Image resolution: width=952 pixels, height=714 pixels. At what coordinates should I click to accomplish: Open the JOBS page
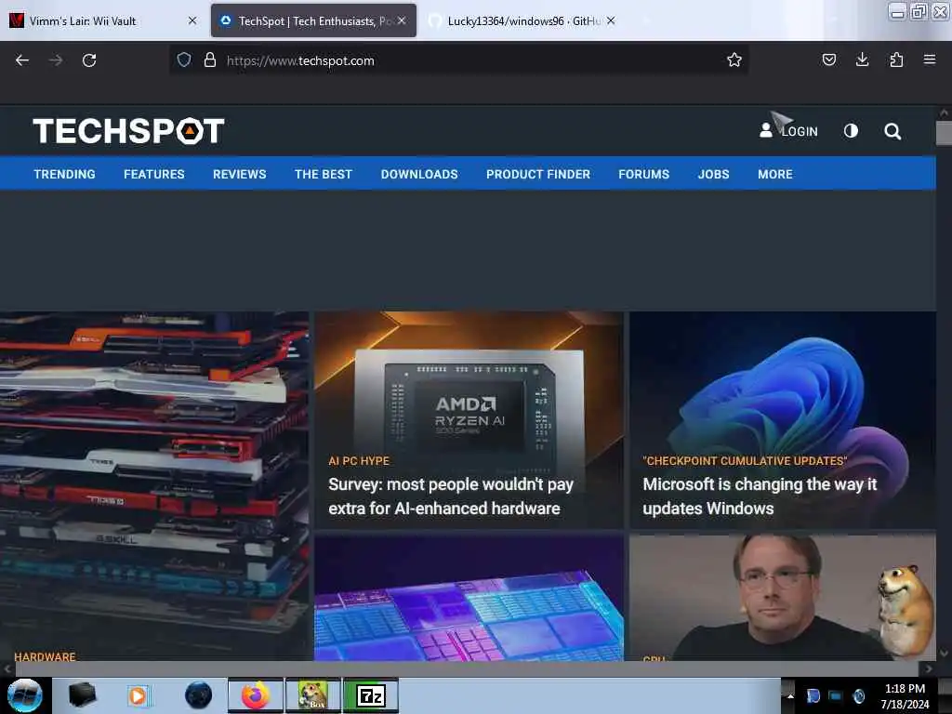[713, 174]
